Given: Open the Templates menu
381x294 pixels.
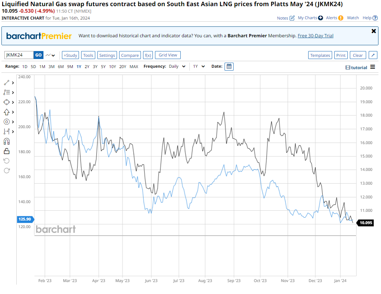Looking at the screenshot, I should coord(320,55).
